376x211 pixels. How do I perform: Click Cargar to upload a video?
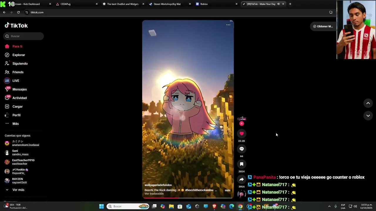(14, 106)
